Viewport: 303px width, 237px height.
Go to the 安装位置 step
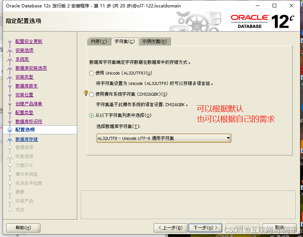point(25,95)
